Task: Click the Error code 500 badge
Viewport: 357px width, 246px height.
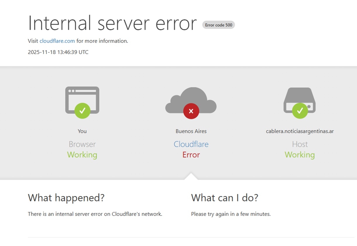Action: (219, 25)
